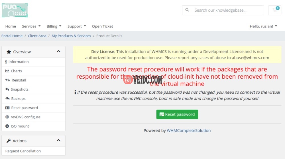
Task: Open Charts in the sidebar
Action: [x=16, y=71]
